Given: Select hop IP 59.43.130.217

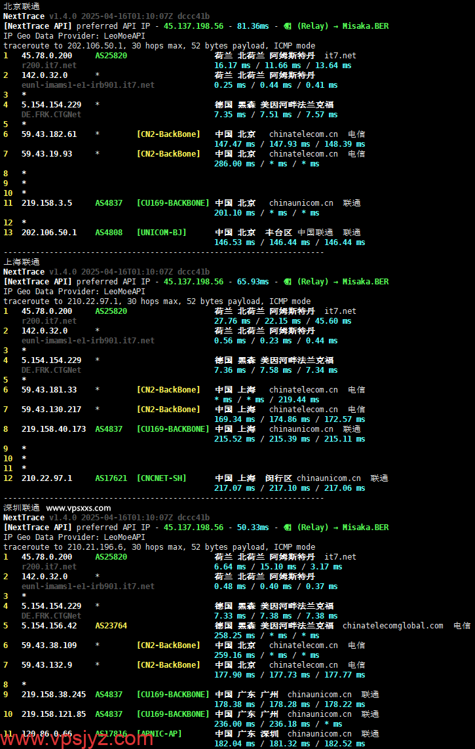Looking at the screenshot, I should coord(52,410).
